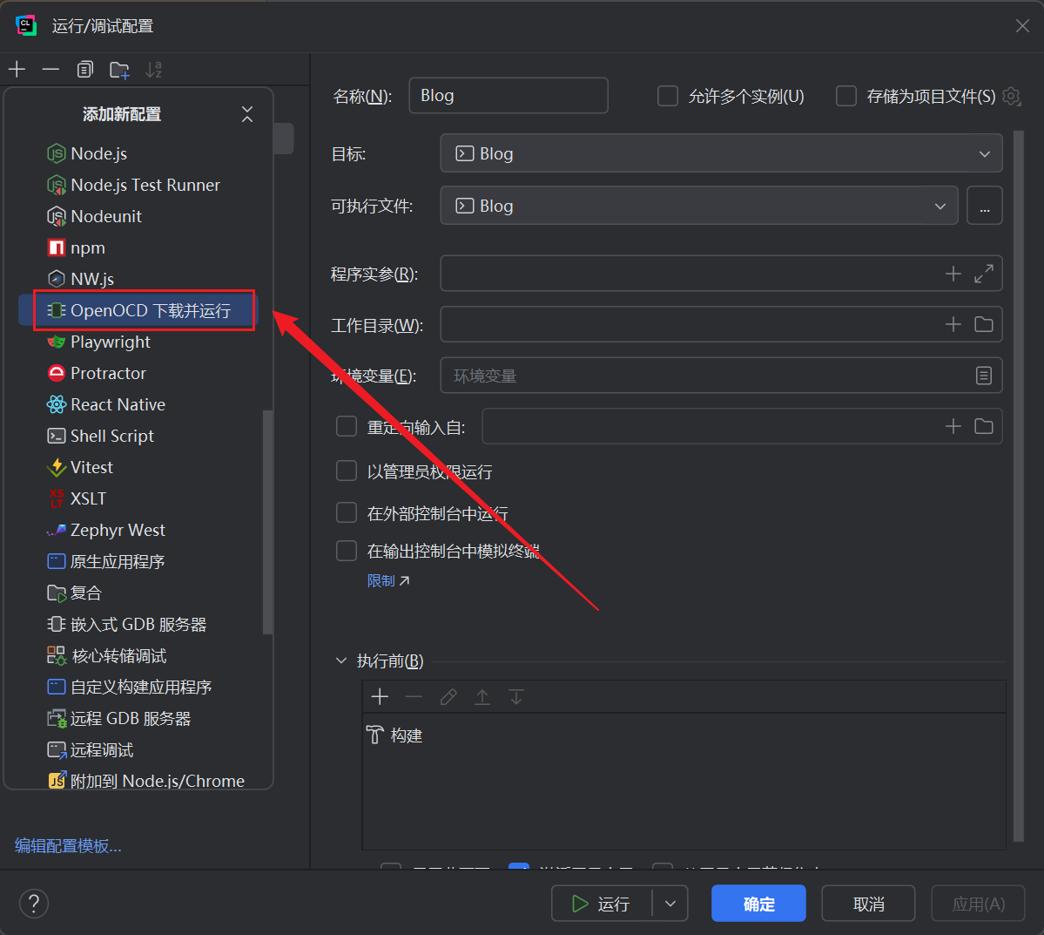Browse folder icon for 重定向输入自
Image resolution: width=1044 pixels, height=935 pixels.
tap(983, 426)
